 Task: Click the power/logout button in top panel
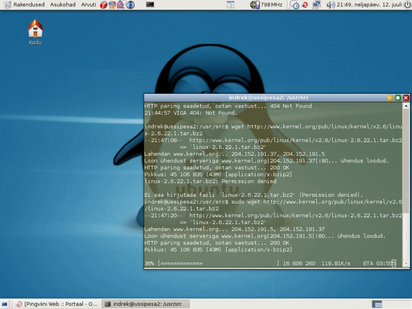click(x=407, y=5)
